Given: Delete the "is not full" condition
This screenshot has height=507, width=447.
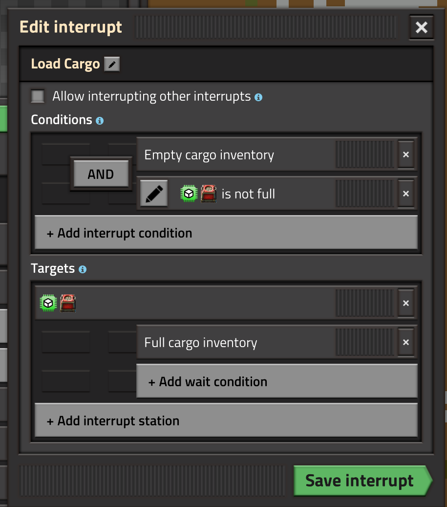Looking at the screenshot, I should click(x=405, y=194).
